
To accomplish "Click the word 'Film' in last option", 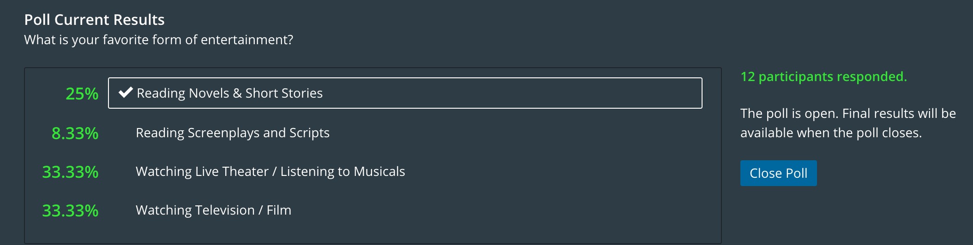I will point(279,210).
